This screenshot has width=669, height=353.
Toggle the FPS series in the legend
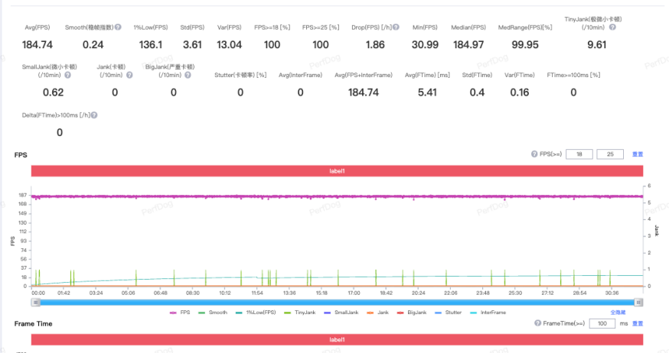(x=180, y=313)
